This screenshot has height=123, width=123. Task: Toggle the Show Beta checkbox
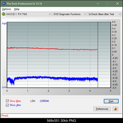7,101
